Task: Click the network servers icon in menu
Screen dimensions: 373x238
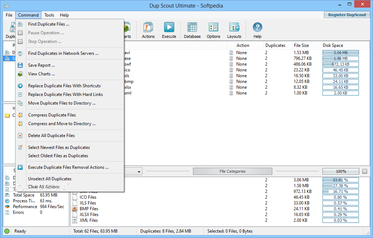Action: click(x=20, y=53)
